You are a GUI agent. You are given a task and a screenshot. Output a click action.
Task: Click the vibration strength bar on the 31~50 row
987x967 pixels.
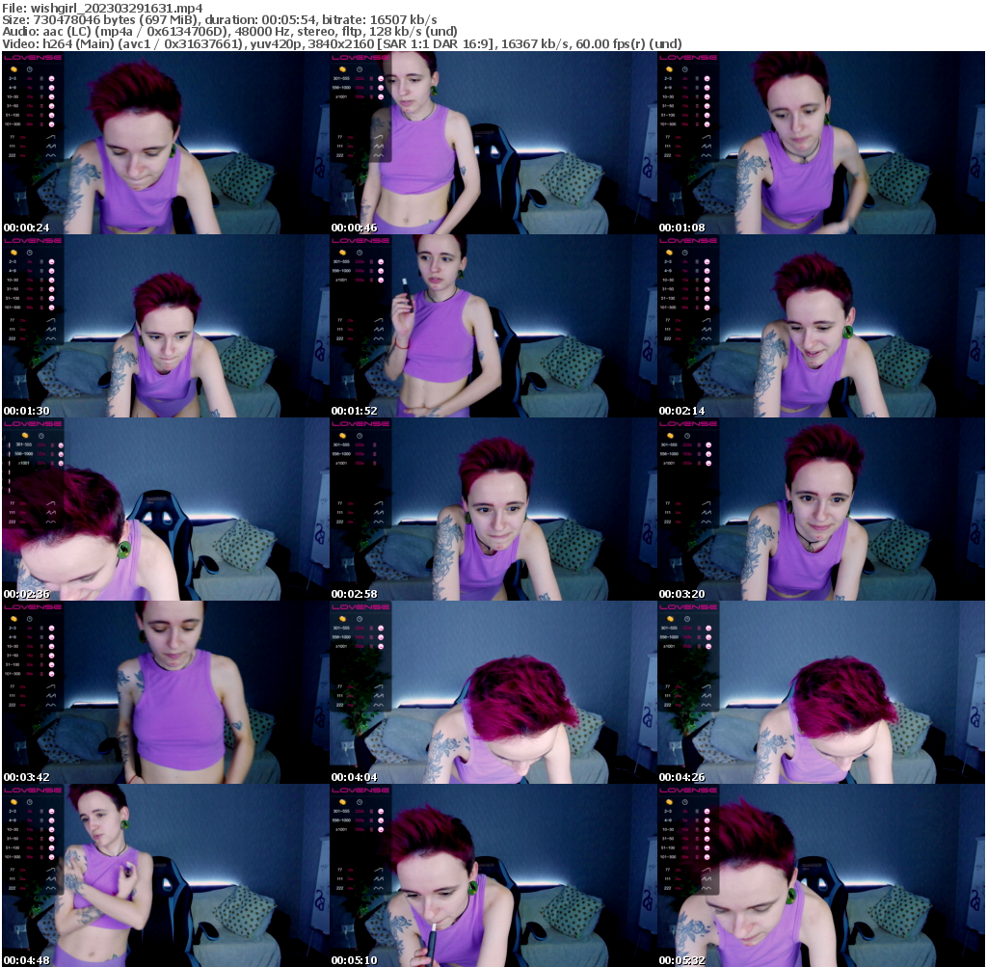41,105
